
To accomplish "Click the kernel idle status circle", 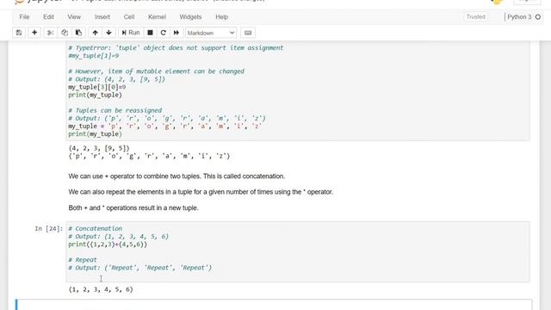I will click(x=538, y=17).
